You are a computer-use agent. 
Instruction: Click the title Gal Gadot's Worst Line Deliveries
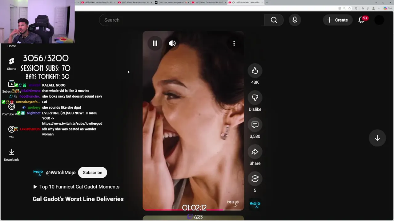point(78,199)
